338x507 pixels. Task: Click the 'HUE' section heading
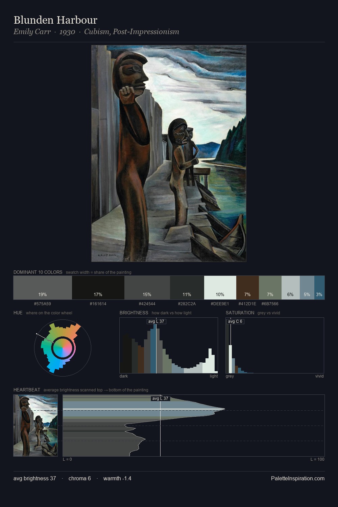[18, 313]
